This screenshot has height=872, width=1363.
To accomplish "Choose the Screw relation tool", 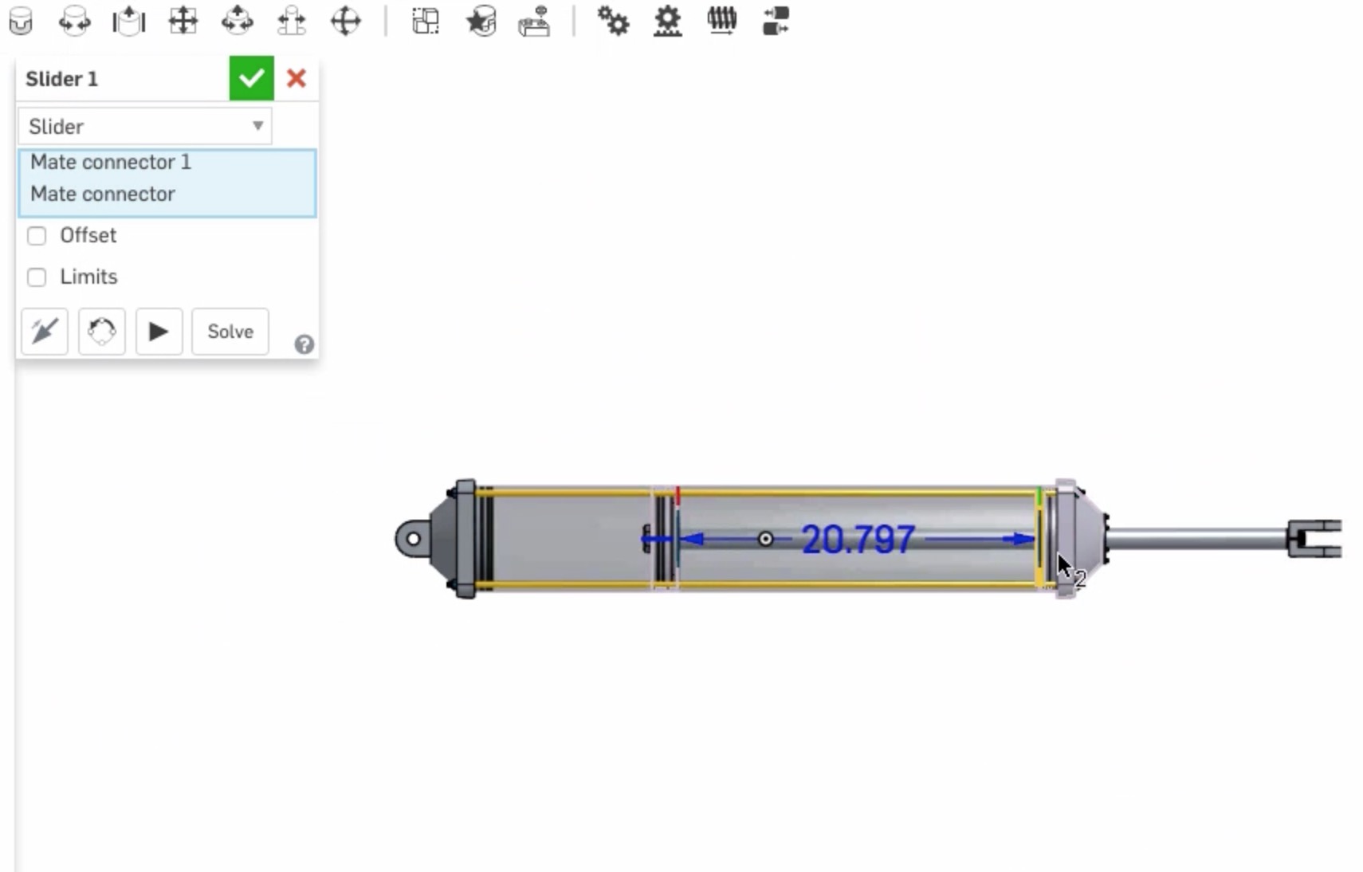I will pos(721,22).
